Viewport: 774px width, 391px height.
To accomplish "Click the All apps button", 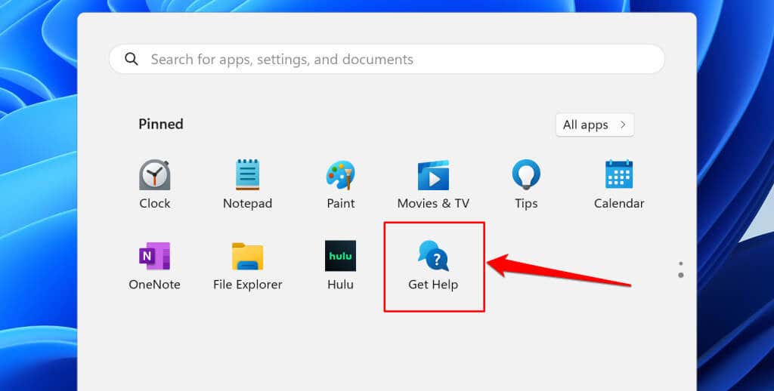I will pos(595,125).
